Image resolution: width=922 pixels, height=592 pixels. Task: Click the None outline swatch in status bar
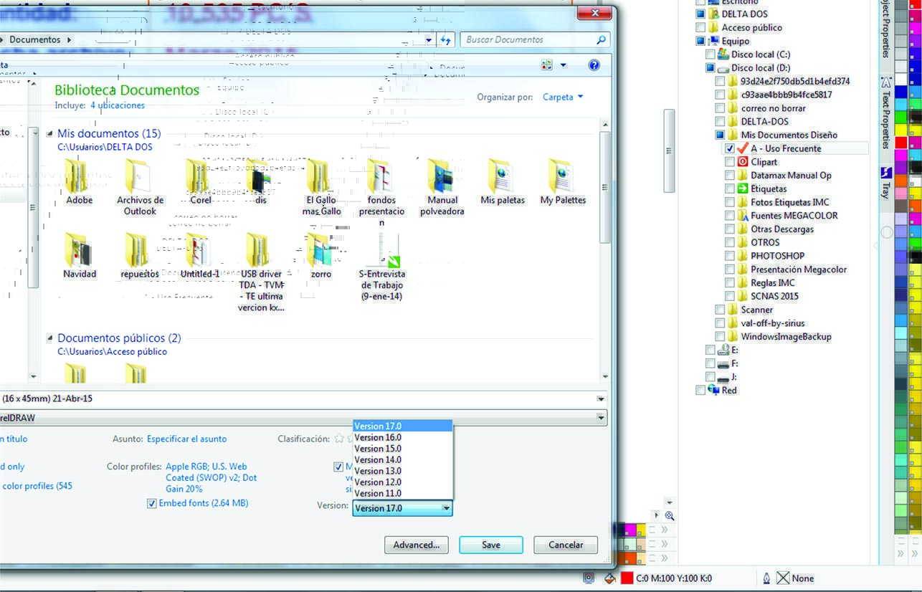click(x=783, y=578)
